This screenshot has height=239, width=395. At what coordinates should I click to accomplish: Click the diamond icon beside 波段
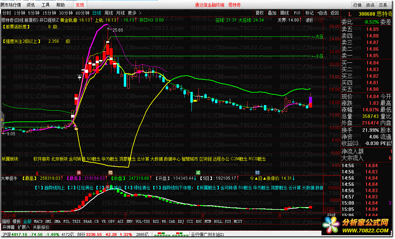316,20
